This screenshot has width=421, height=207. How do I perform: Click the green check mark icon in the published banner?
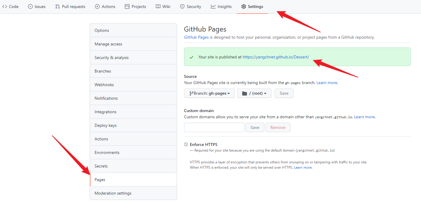pos(191,57)
